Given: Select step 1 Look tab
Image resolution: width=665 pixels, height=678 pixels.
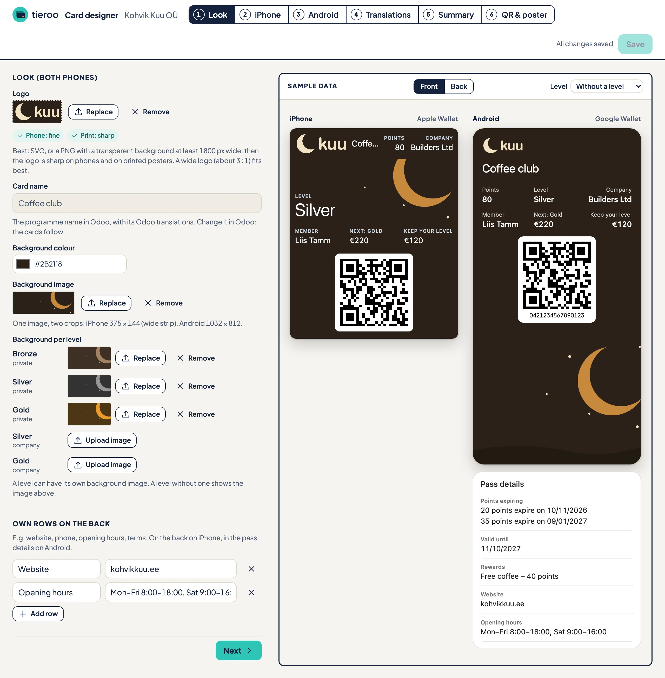Looking at the screenshot, I should pos(212,15).
